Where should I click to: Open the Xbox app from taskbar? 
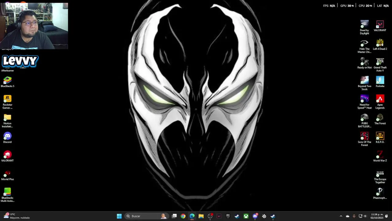click(246, 216)
